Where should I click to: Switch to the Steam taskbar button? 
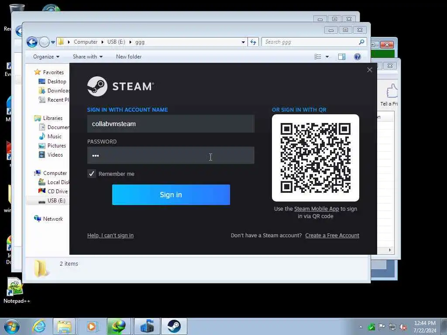(174, 326)
